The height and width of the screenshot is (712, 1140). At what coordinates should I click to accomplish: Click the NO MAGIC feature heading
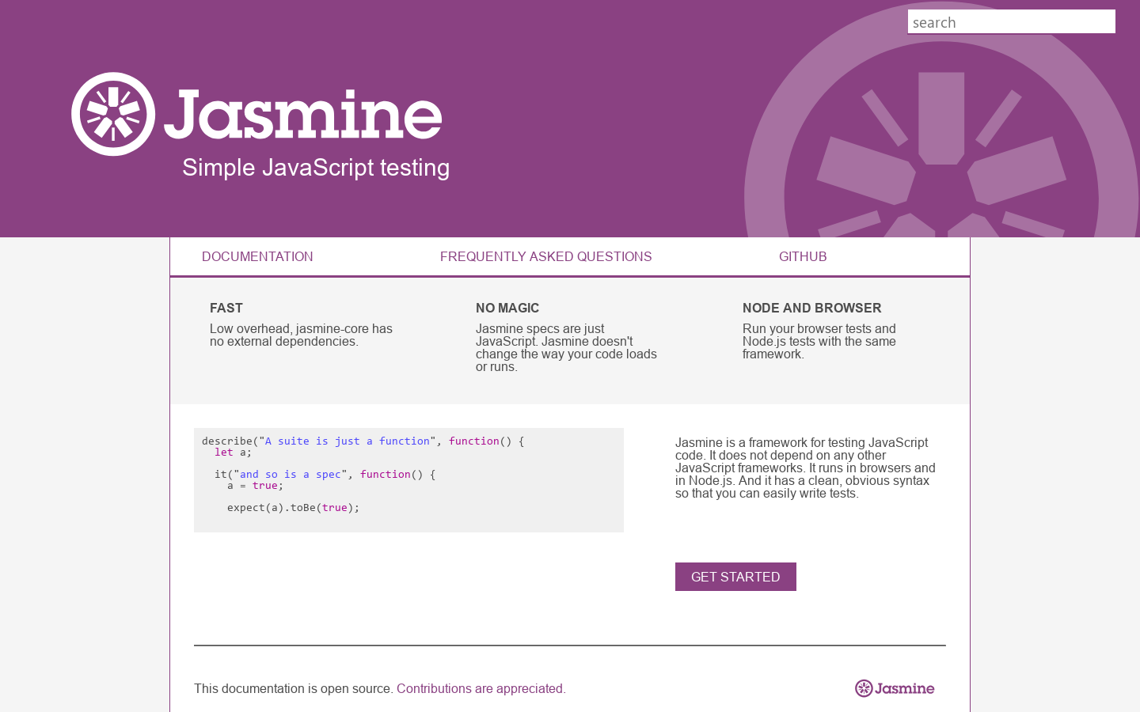[x=507, y=308]
